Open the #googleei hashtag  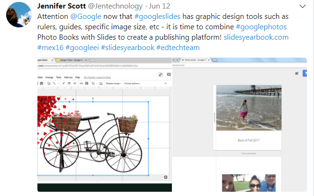(82, 48)
